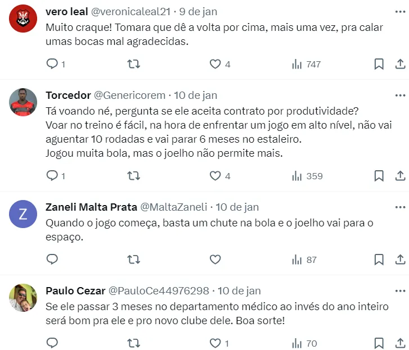409x350 pixels.
Task: Open @MaltaZaneli handle link
Action: pos(173,207)
